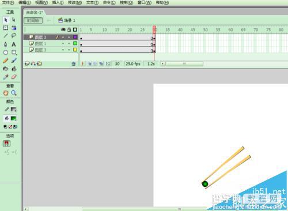Open the 文本(T) menu
The height and width of the screenshot is (211, 288).
92,2
